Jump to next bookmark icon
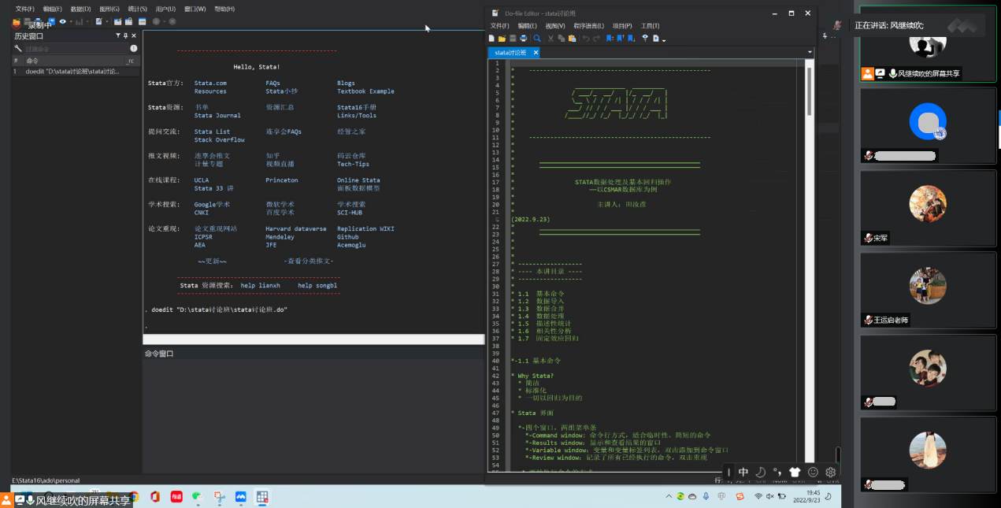The width and height of the screenshot is (1001, 508). [x=632, y=38]
